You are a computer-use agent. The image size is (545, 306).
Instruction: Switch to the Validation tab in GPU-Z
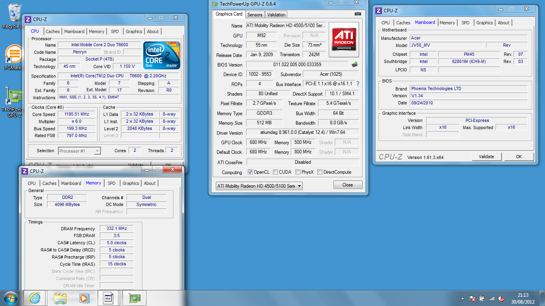[x=276, y=15]
